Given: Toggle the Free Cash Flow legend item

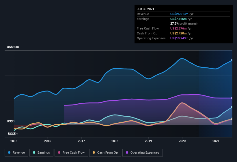Looking at the screenshot, I should click(x=71, y=152).
